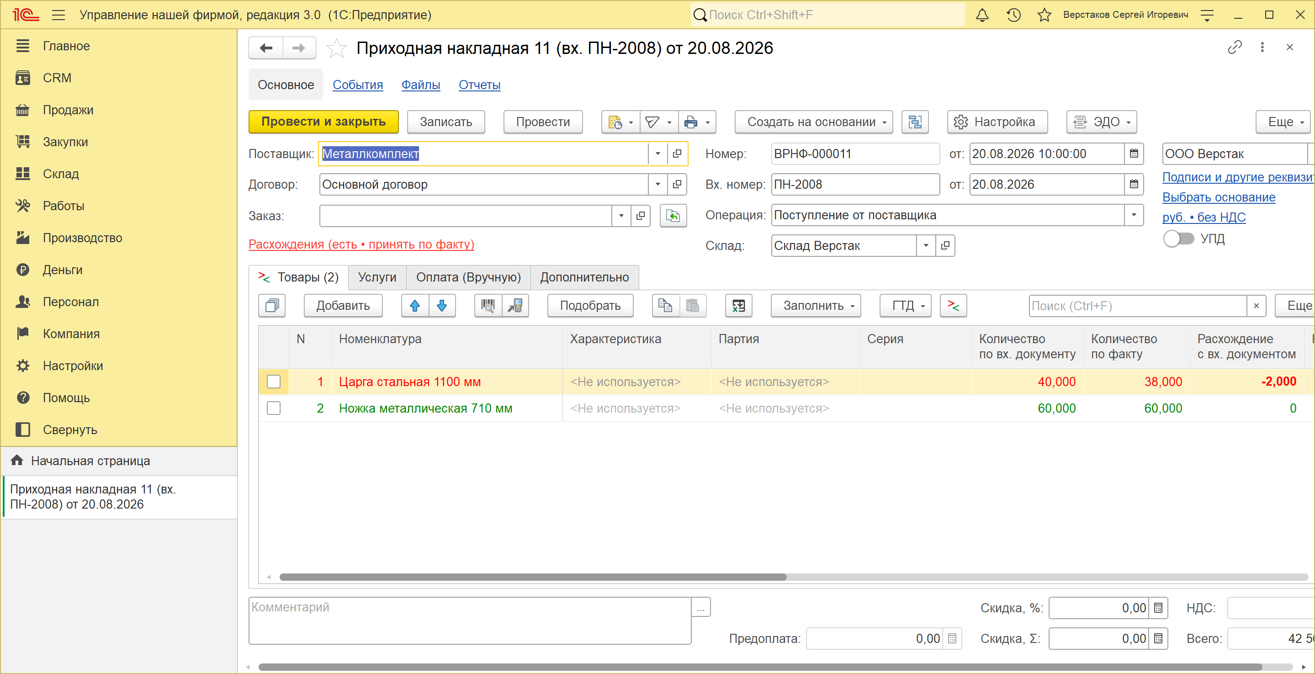Open the Склад section in sidebar

click(x=61, y=174)
